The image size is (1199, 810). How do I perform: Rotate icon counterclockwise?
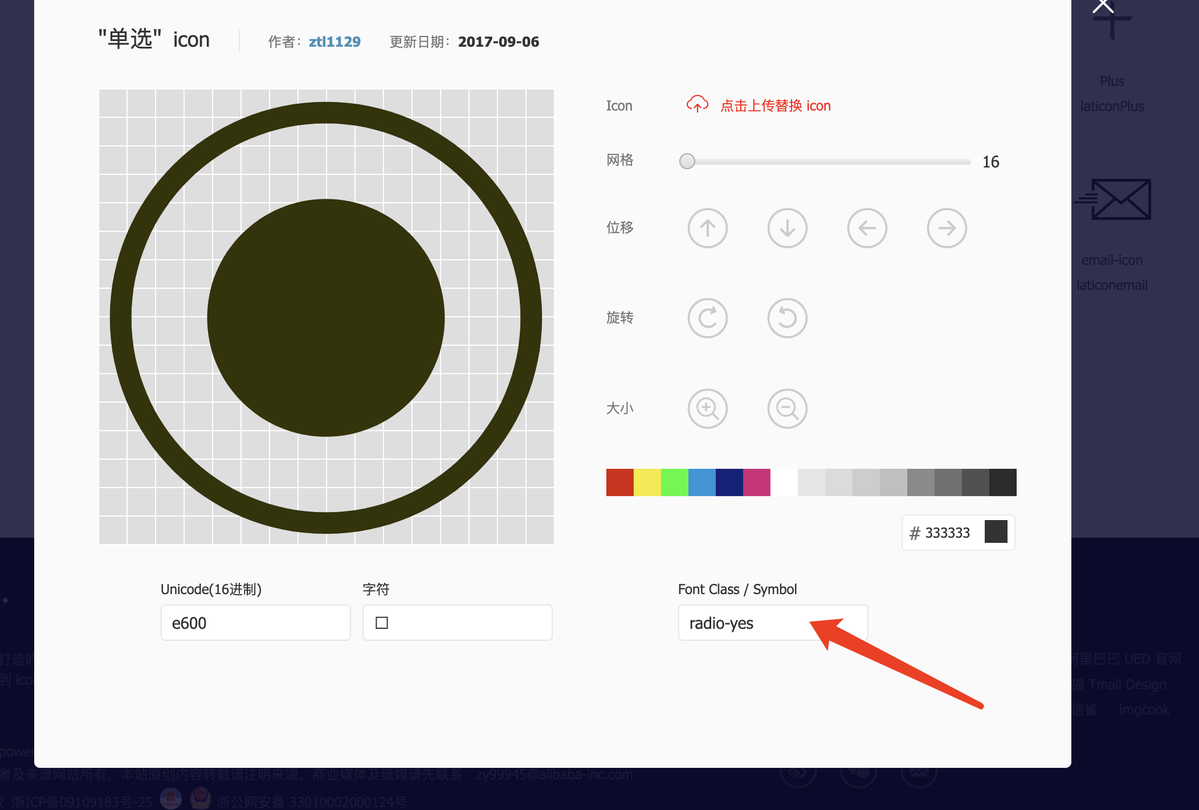787,318
